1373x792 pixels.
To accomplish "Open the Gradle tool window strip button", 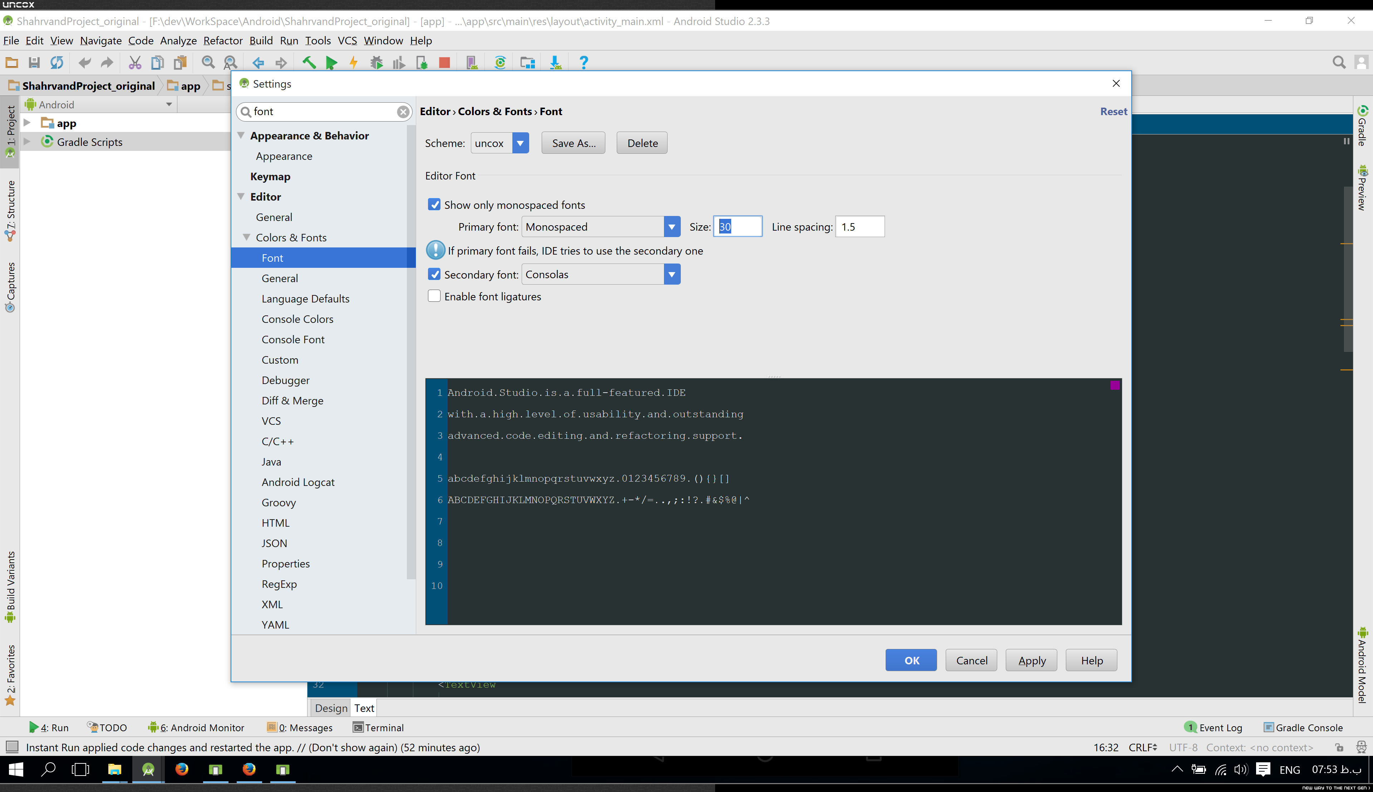I will (x=1363, y=125).
